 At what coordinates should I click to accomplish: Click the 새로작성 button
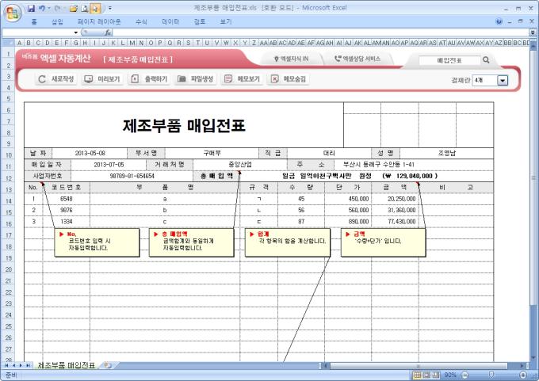[56, 79]
